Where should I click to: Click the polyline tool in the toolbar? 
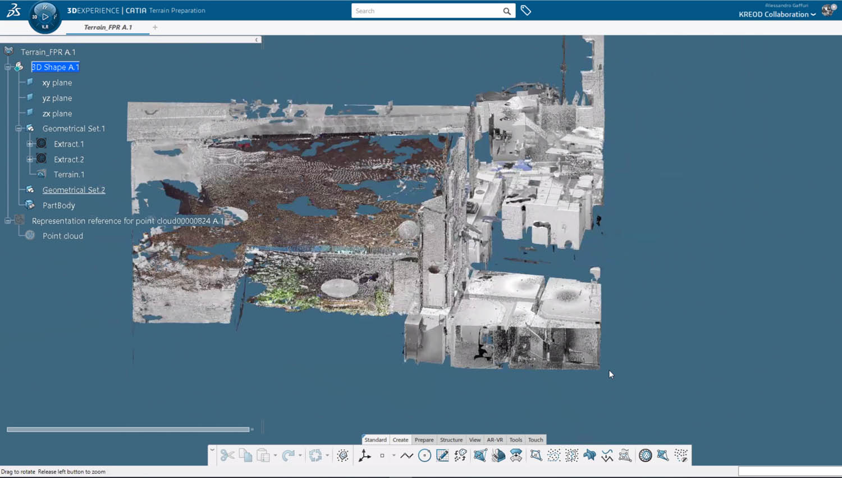[406, 456]
